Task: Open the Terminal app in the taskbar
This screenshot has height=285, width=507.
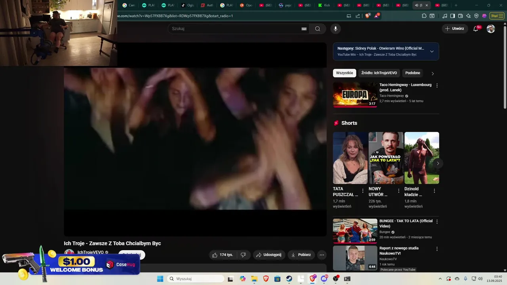Action: tap(347, 279)
